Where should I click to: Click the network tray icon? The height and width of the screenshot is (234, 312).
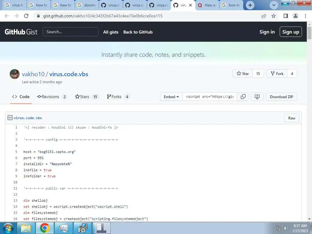click(x=279, y=228)
